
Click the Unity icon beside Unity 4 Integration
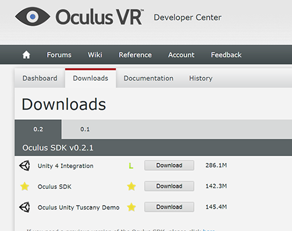(25, 165)
